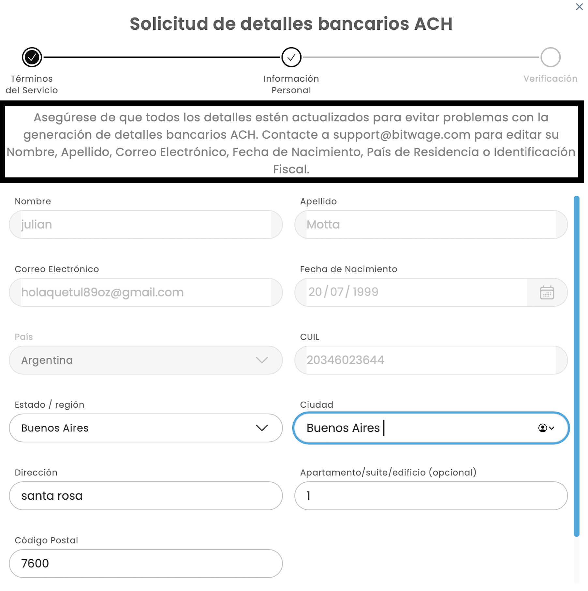Click the blue vertical scrollbar
Screen dimensions: 588x591
(x=576, y=365)
